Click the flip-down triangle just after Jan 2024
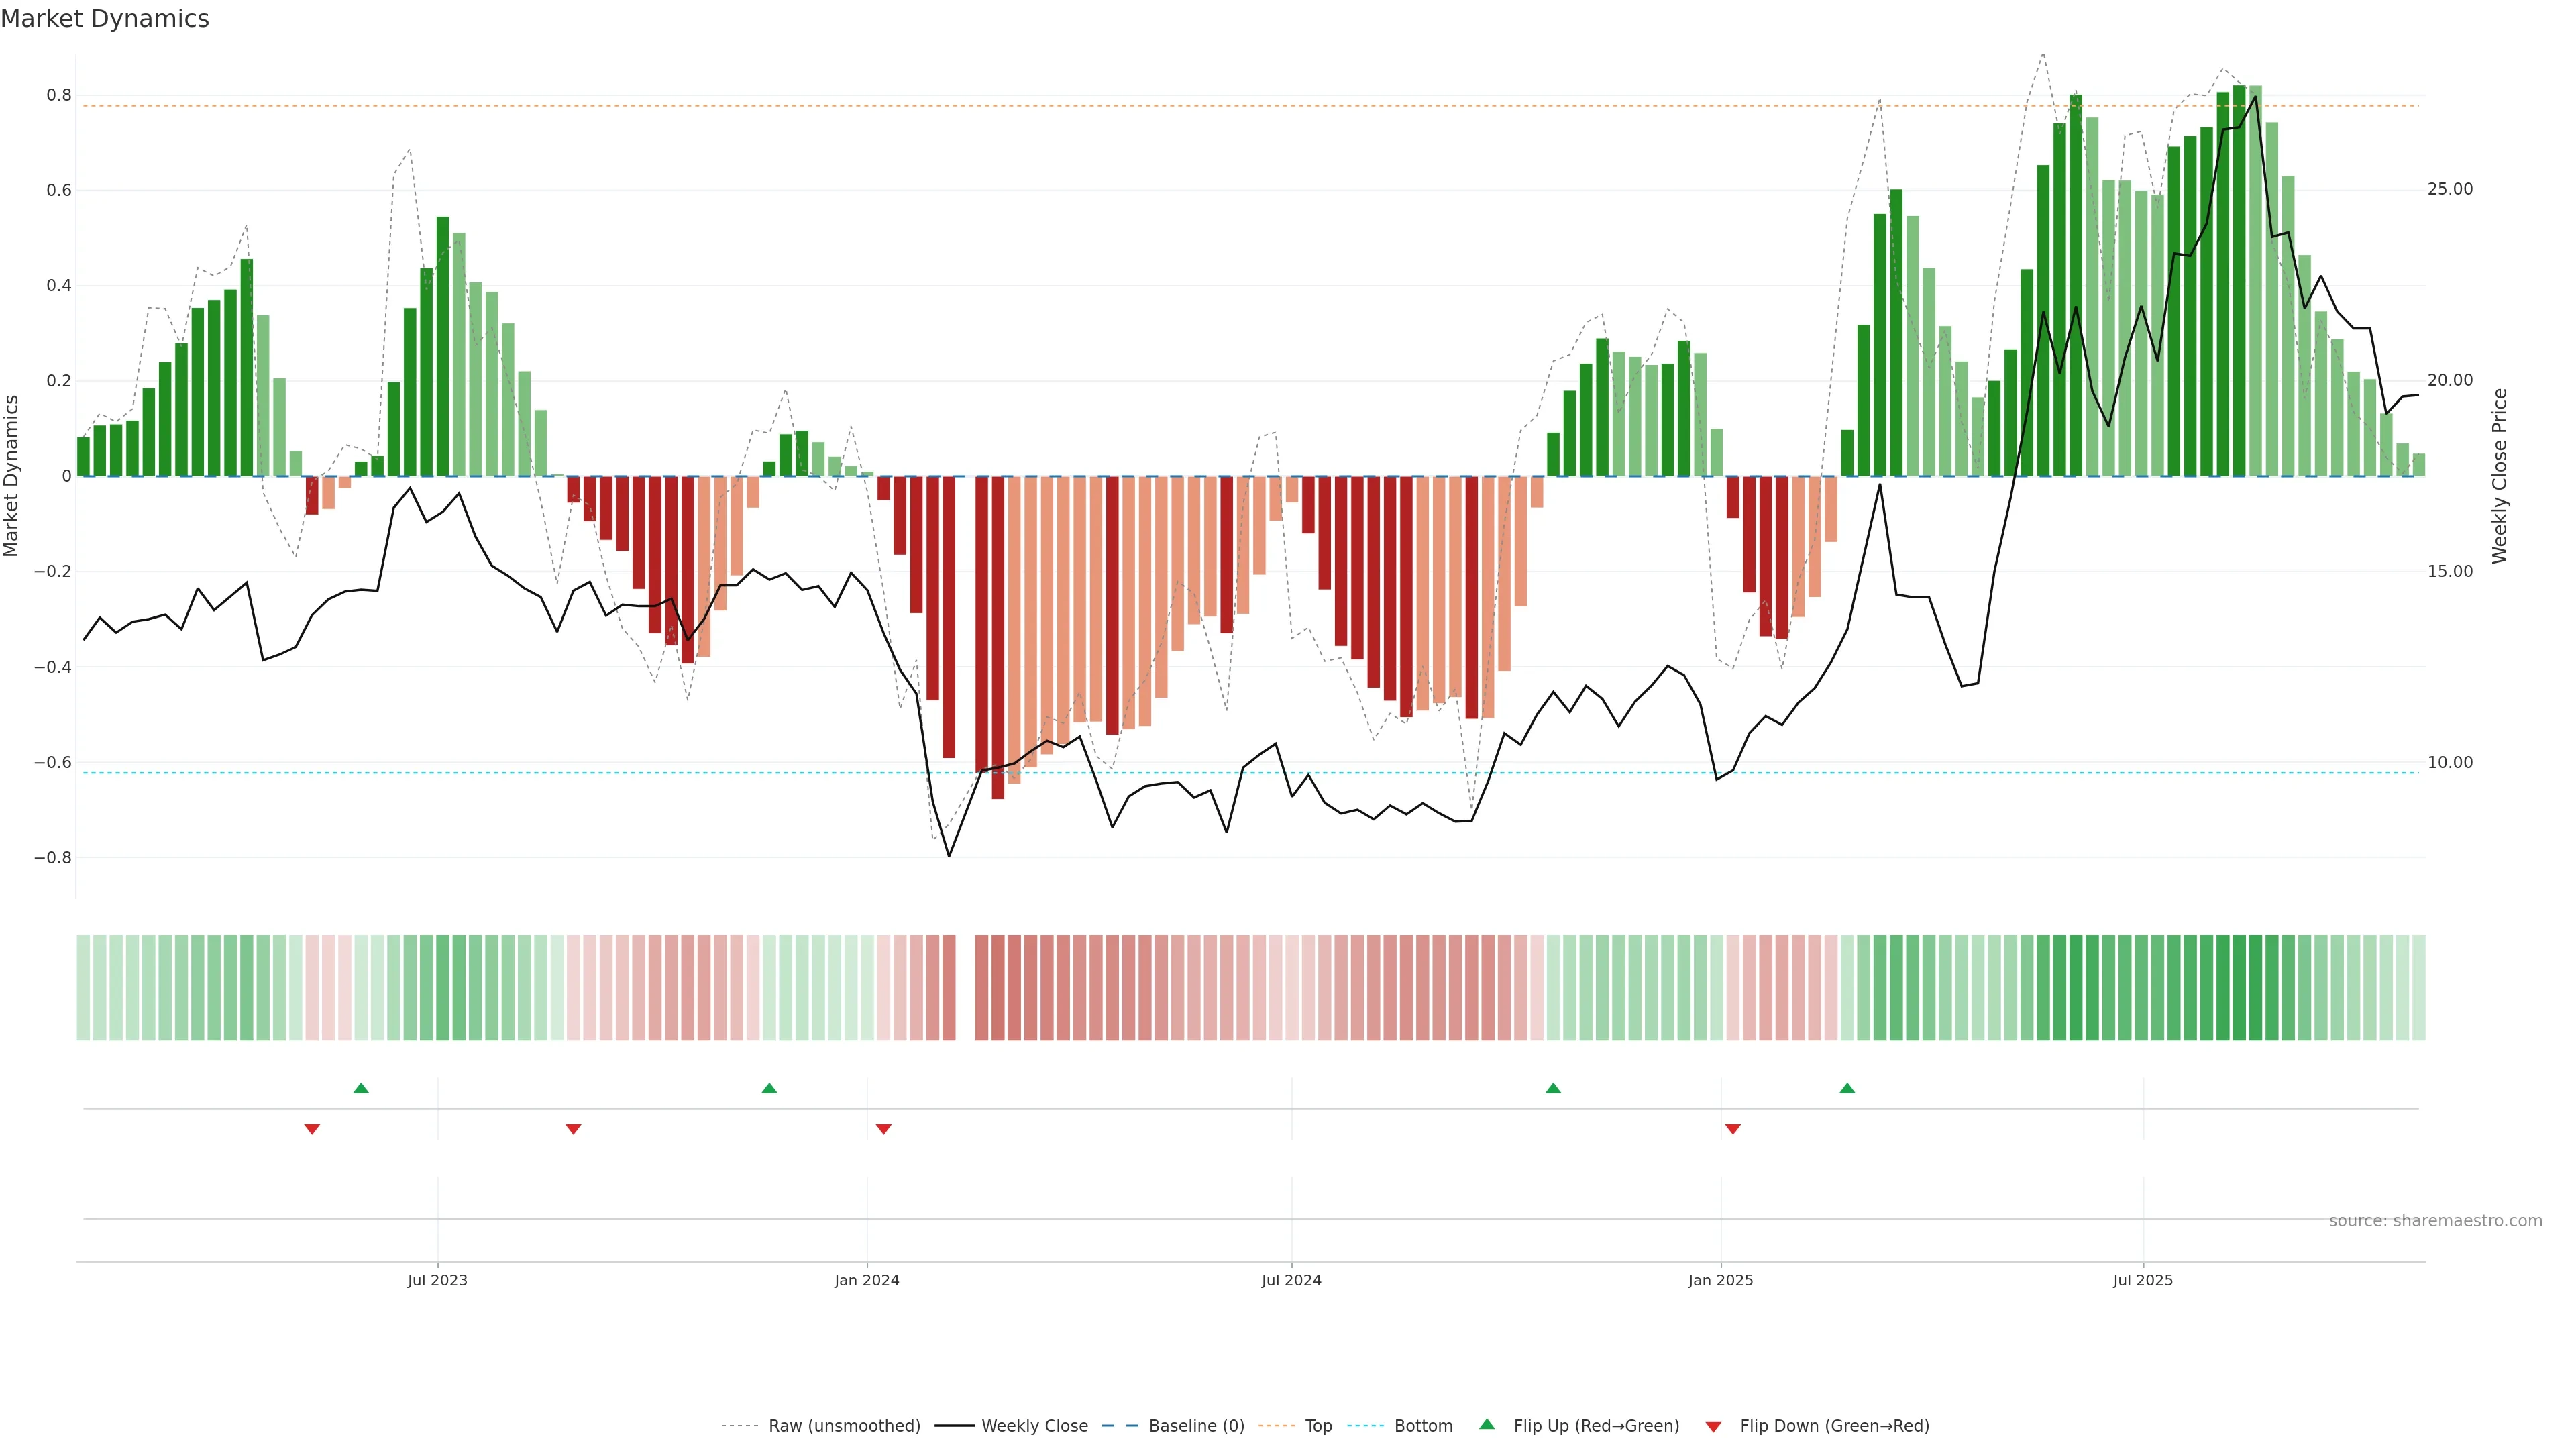This screenshot has width=2576, height=1449. point(883,1129)
